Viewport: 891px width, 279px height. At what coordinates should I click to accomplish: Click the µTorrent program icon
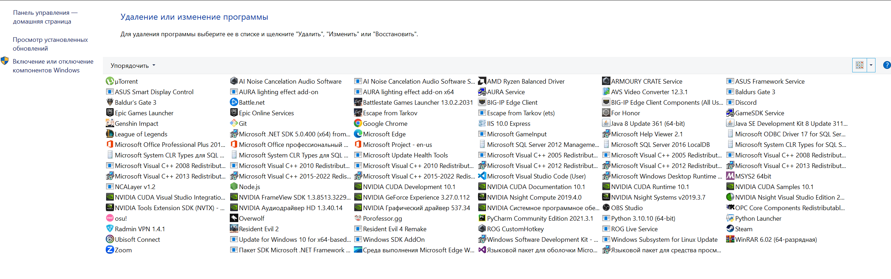110,81
